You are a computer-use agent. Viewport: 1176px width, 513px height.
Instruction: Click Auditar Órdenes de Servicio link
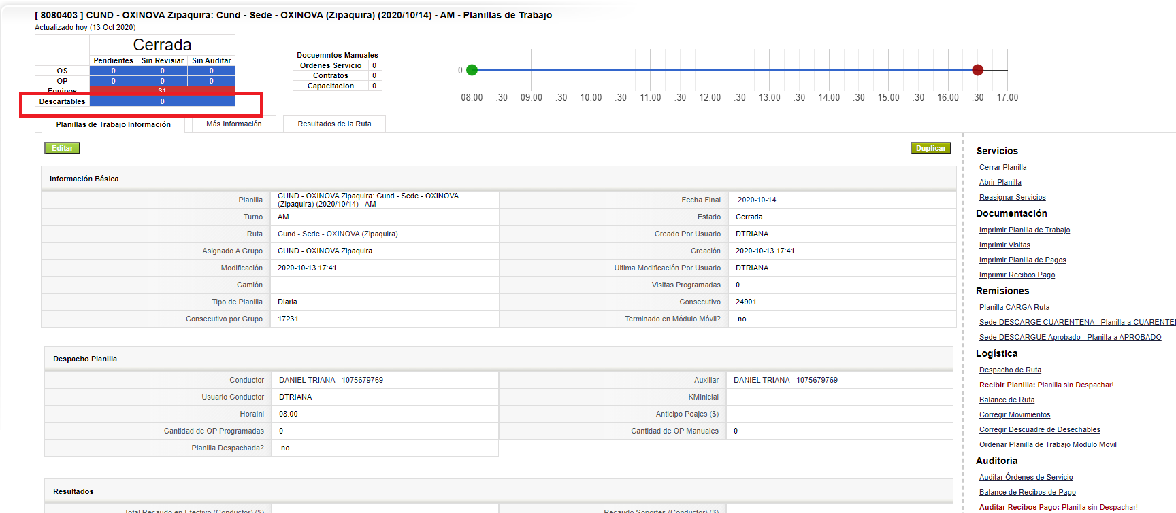point(1026,477)
